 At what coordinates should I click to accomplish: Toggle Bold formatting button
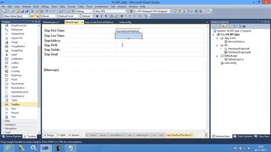(x=97, y=16)
